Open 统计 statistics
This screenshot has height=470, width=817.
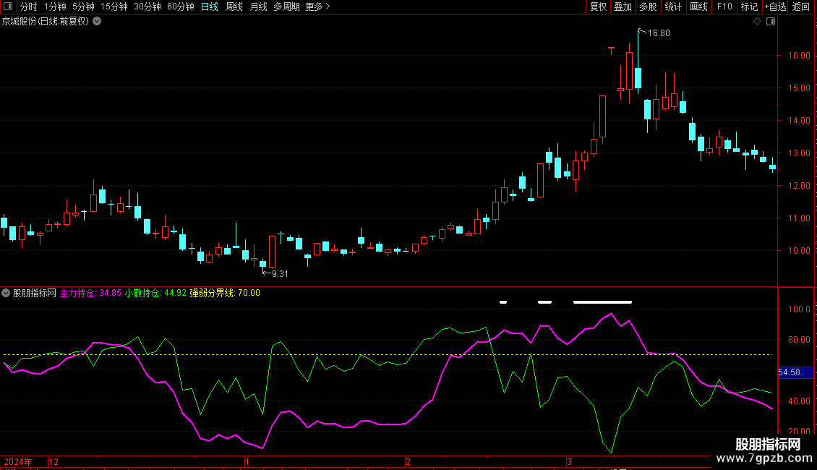673,7
